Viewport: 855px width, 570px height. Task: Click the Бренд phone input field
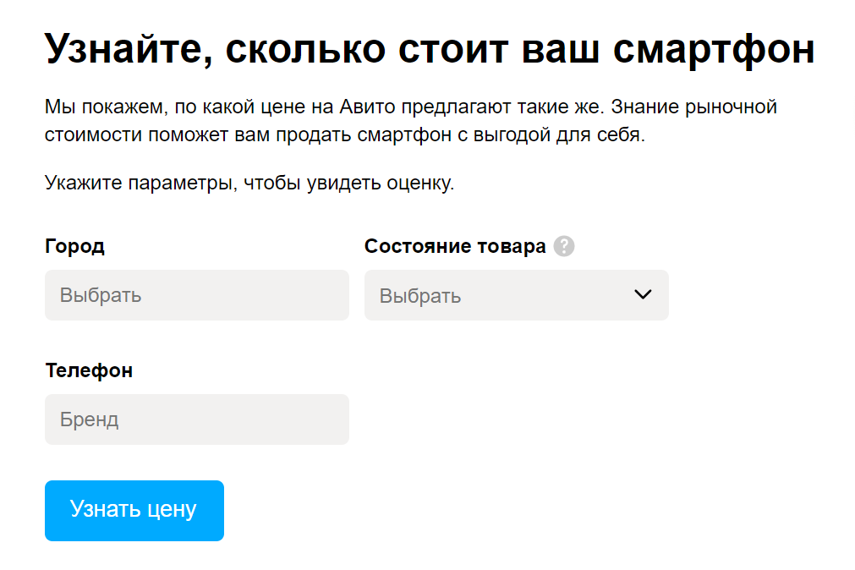point(196,419)
